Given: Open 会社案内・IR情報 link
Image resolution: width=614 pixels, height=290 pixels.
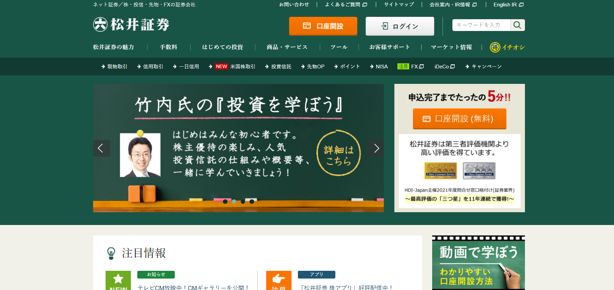Looking at the screenshot, I should pos(453,5).
